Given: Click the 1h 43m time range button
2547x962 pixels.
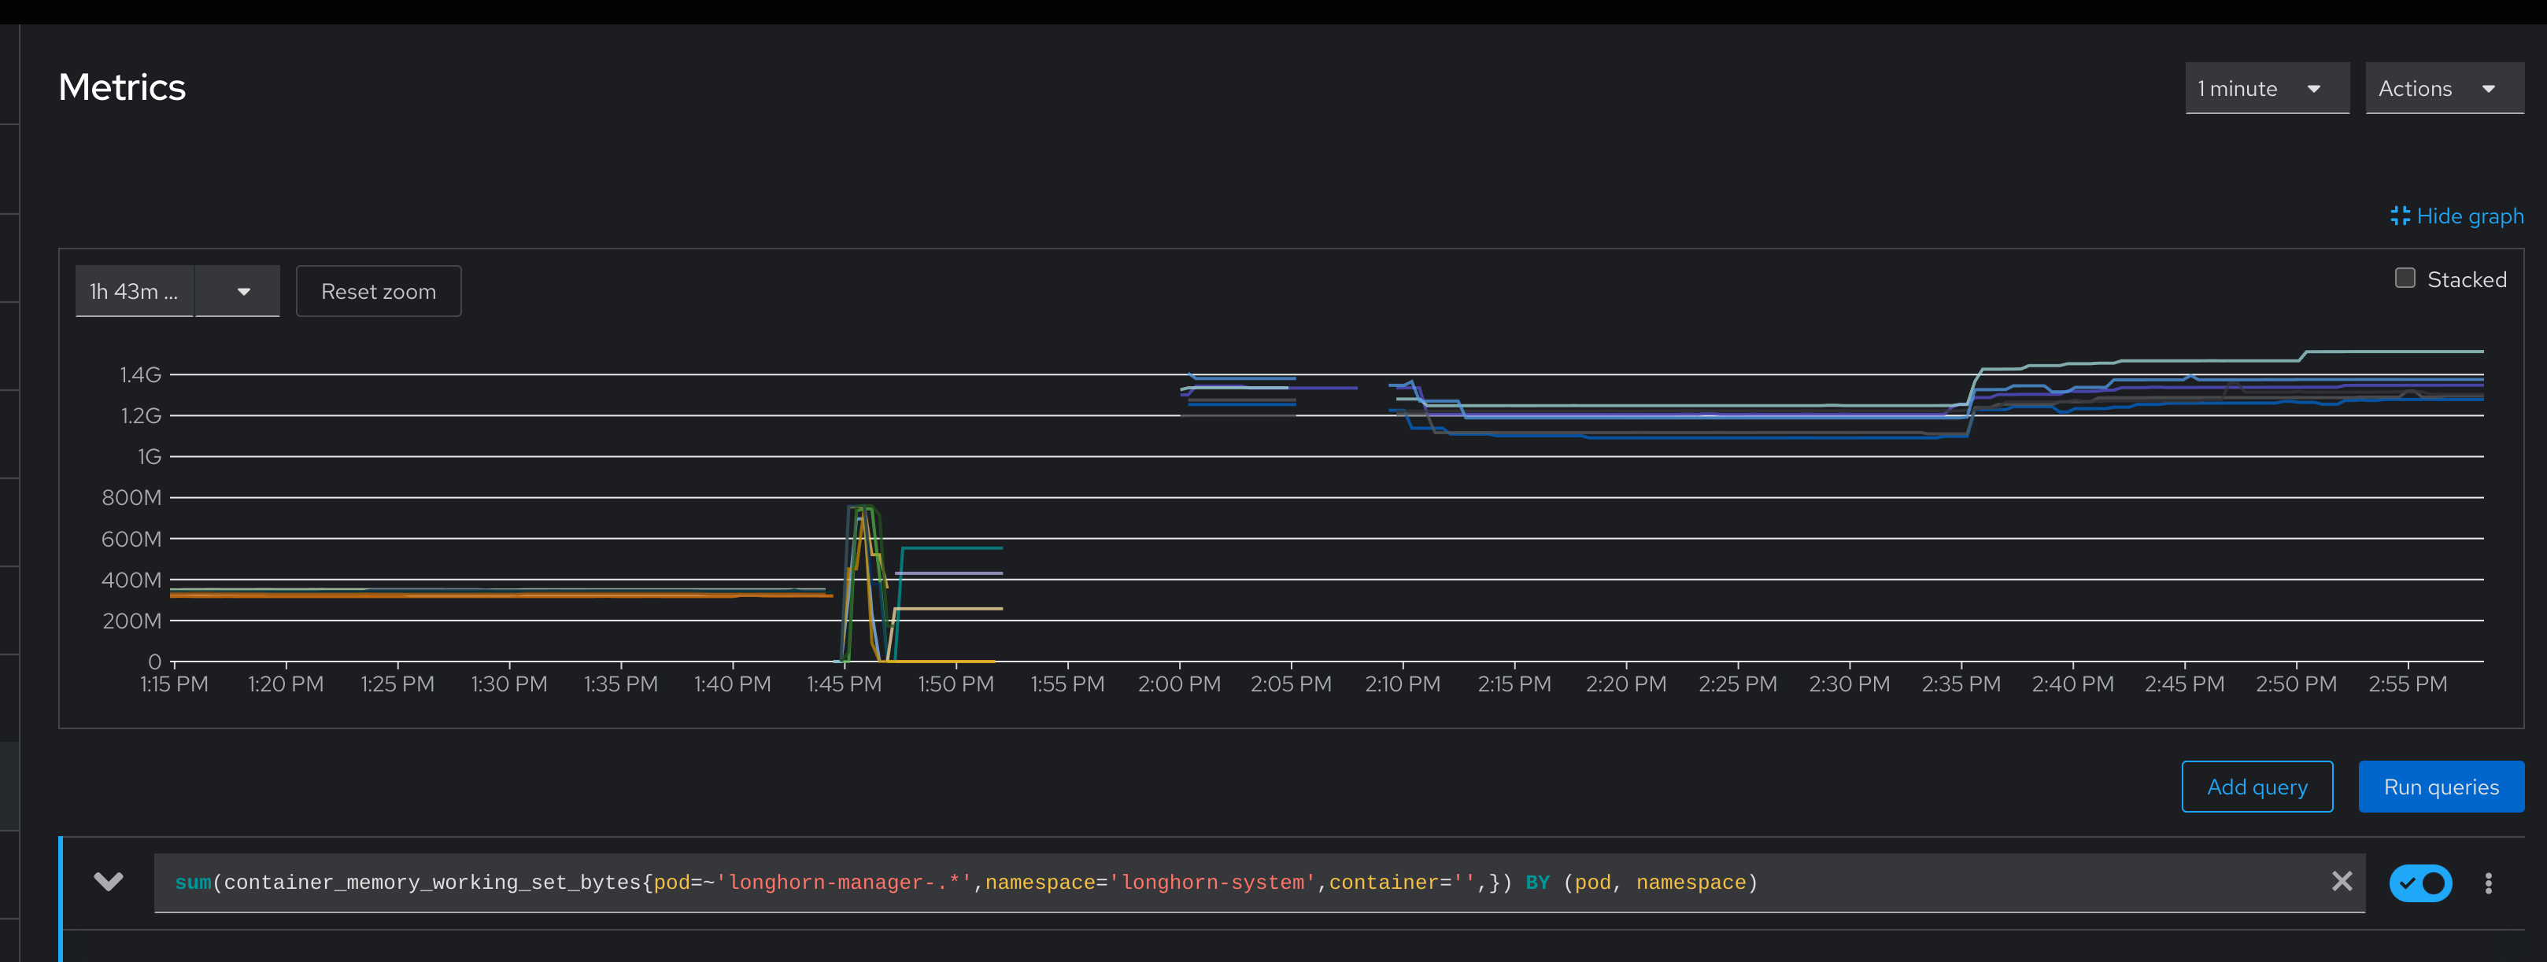Looking at the screenshot, I should coord(134,290).
